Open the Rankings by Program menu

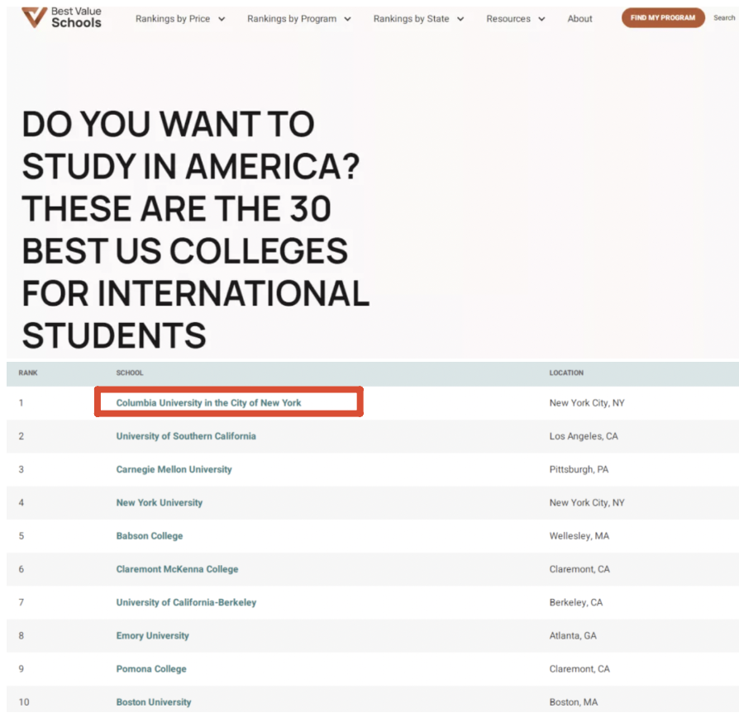[x=292, y=19]
